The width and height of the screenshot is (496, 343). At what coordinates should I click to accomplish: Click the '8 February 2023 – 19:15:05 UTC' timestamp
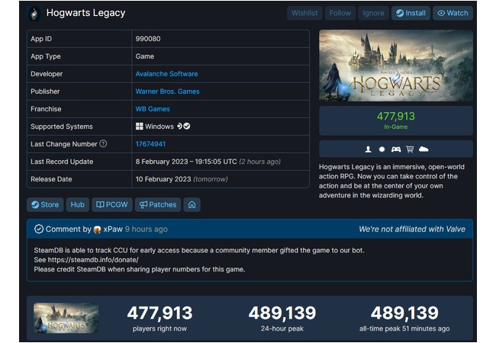186,162
